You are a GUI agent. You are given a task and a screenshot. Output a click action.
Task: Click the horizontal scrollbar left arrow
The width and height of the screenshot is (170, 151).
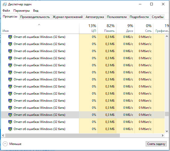3,135
